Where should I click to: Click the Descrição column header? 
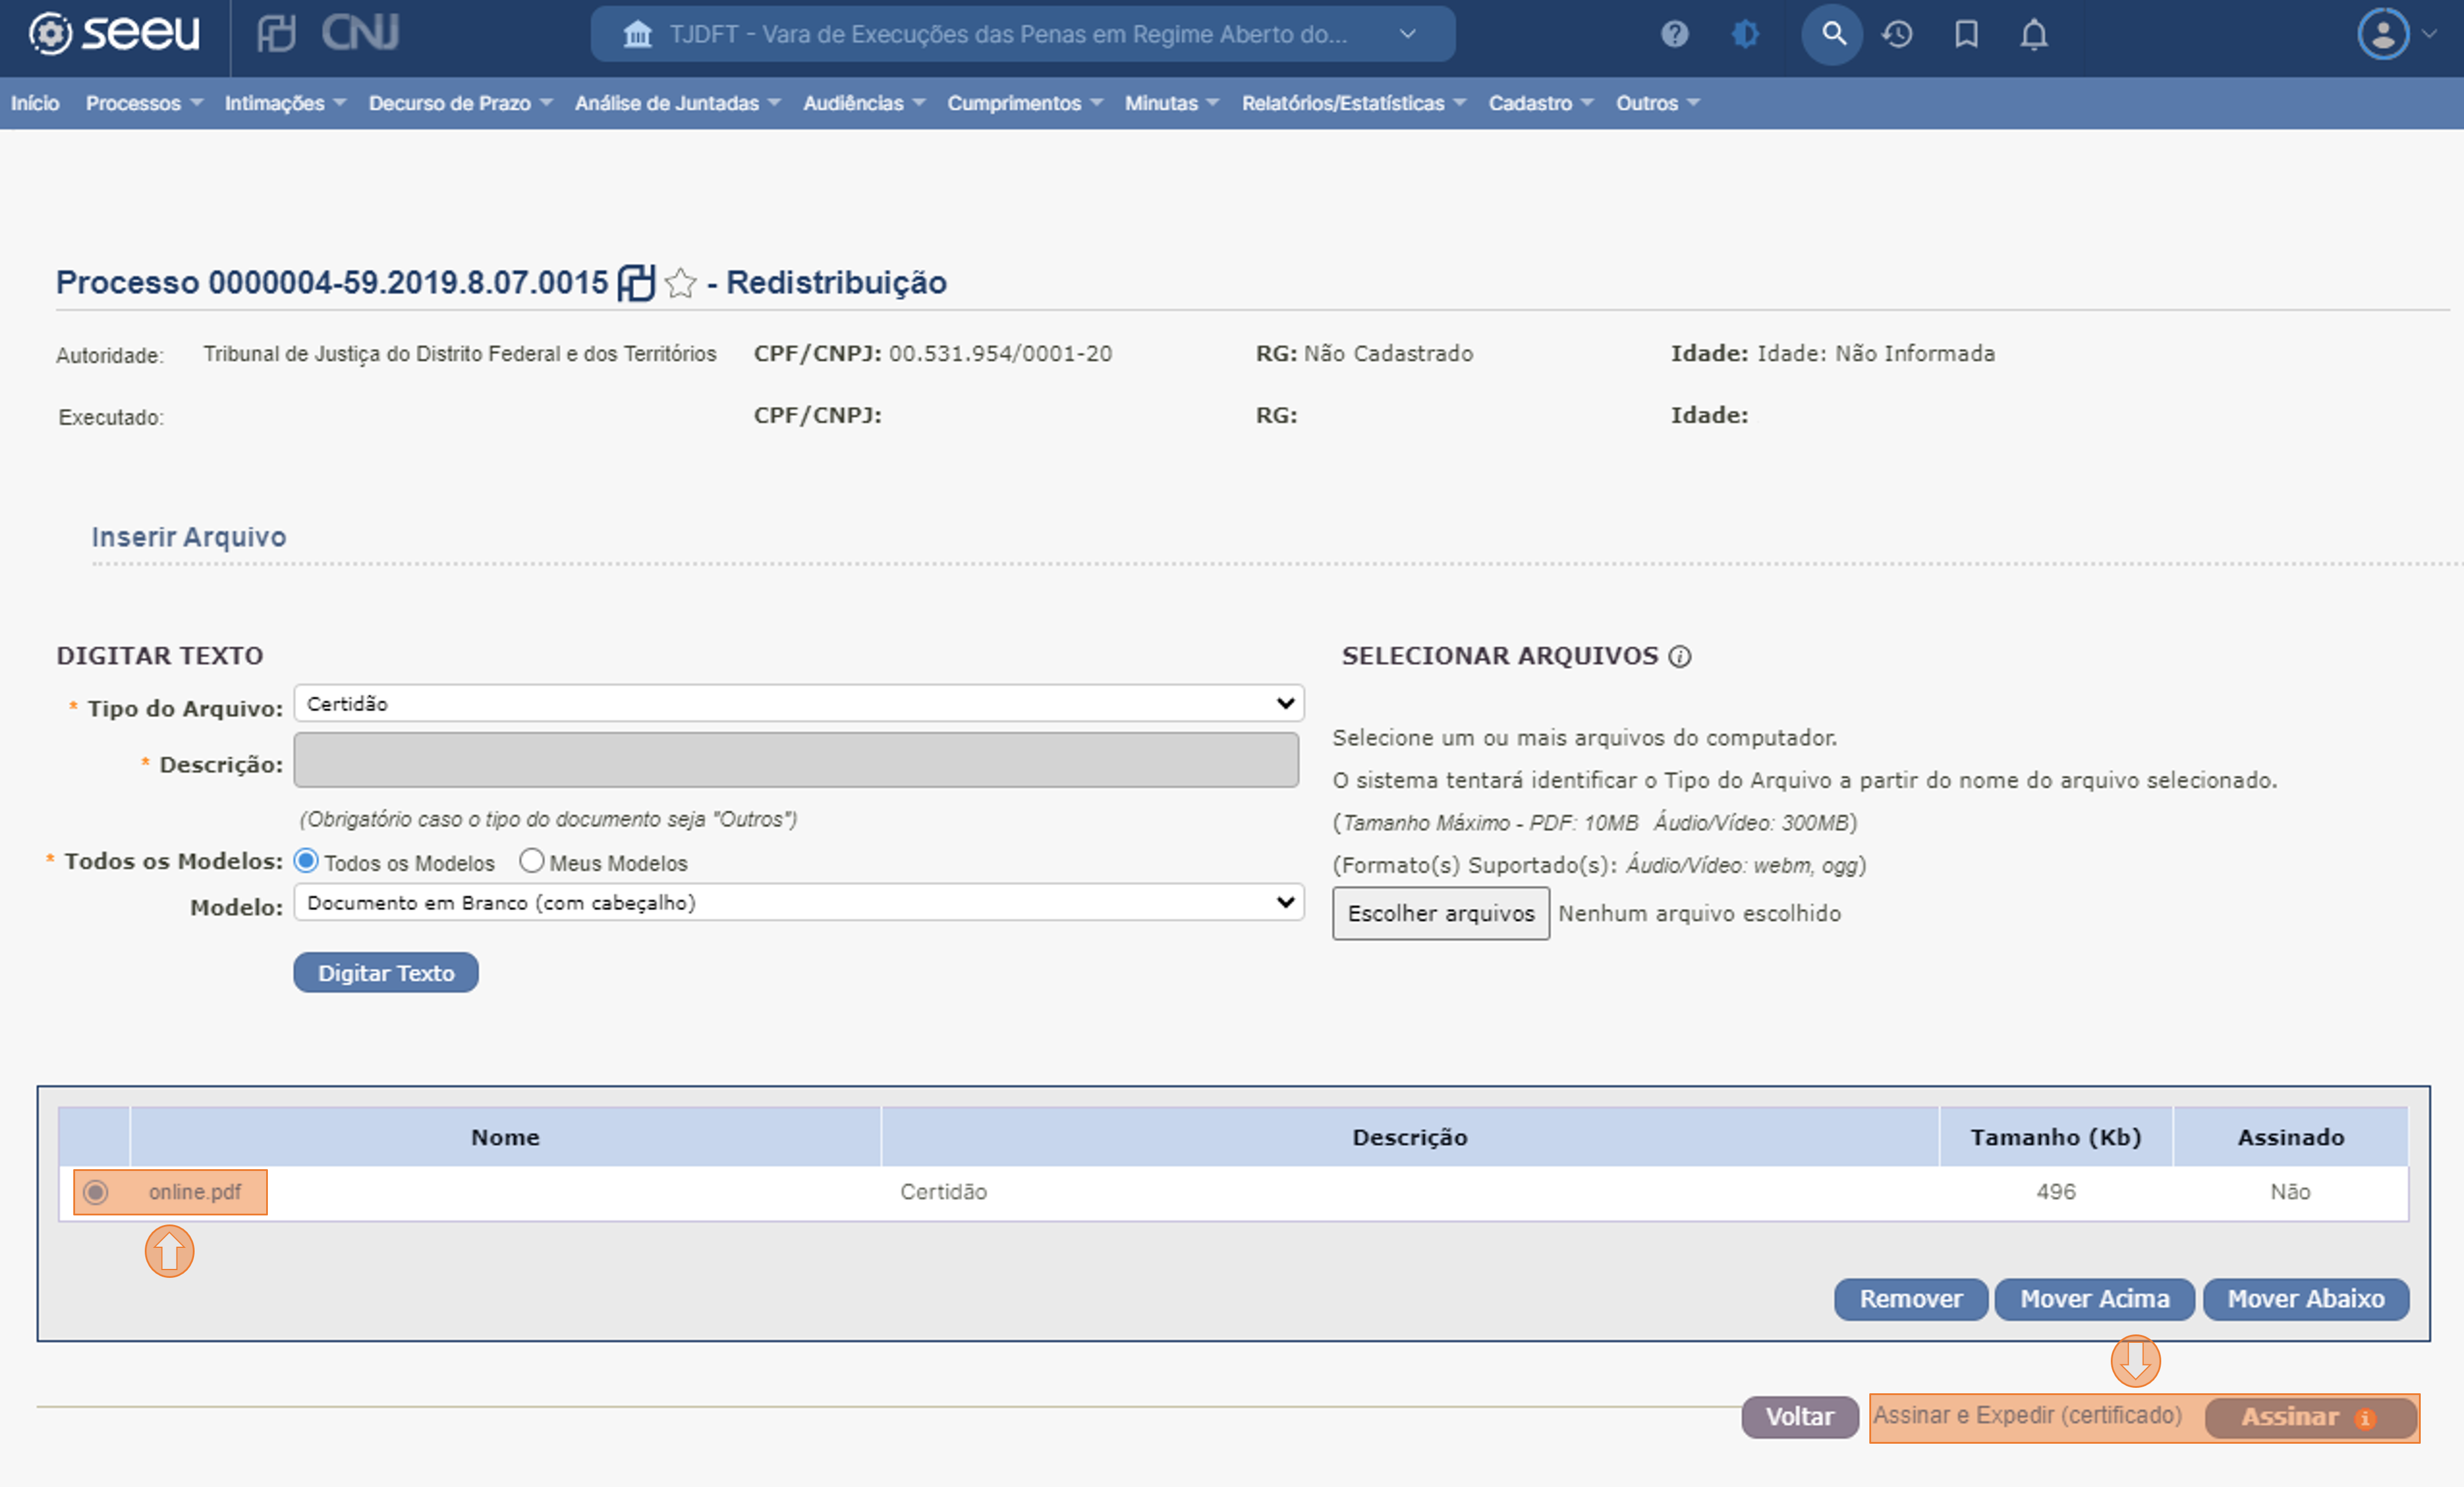tap(1410, 1137)
